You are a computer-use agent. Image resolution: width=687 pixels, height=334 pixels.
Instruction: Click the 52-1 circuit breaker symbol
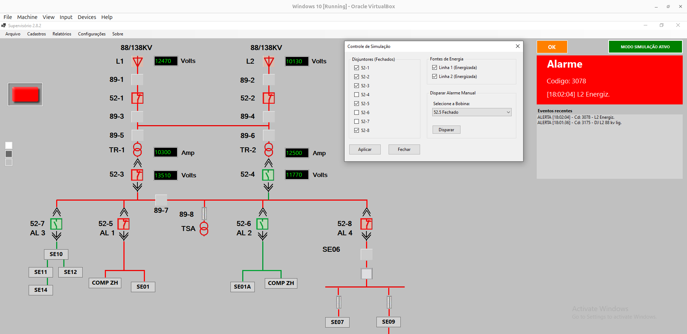pyautogui.click(x=137, y=98)
